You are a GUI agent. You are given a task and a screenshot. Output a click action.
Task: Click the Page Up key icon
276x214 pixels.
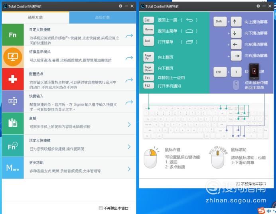tap(148, 57)
